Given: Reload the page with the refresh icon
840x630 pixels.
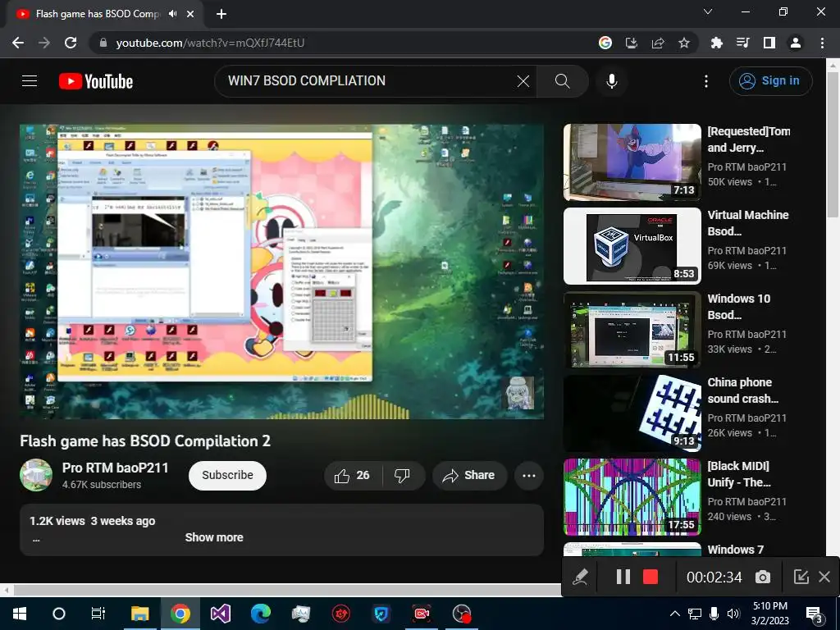Looking at the screenshot, I should [x=71, y=43].
